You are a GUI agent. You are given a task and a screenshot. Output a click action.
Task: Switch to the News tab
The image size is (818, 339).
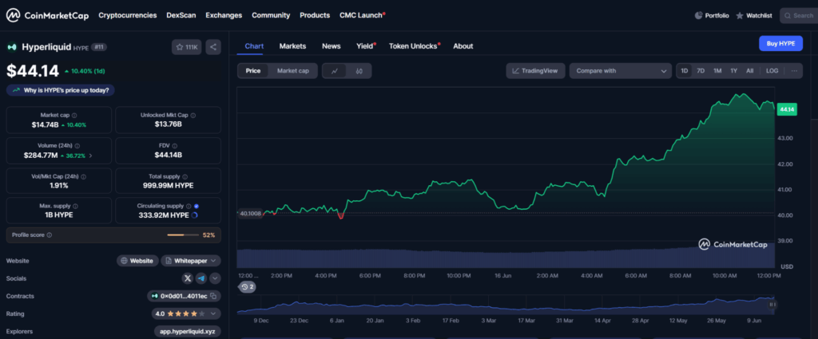332,45
